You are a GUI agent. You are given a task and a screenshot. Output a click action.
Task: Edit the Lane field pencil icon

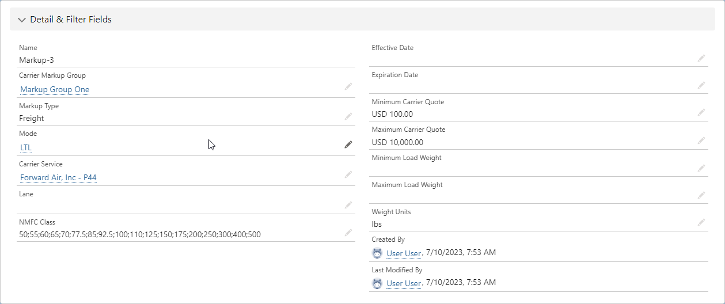pyautogui.click(x=348, y=204)
